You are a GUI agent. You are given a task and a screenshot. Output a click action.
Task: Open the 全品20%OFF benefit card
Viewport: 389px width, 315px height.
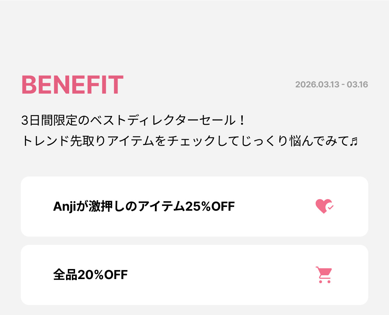coord(194,275)
